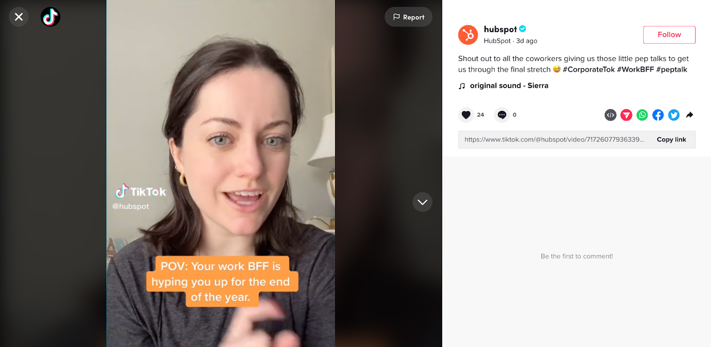The image size is (711, 347).
Task: Share video via red send icon
Action: [626, 115]
